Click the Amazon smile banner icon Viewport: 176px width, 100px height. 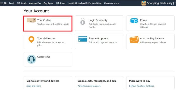coord(144,3)
